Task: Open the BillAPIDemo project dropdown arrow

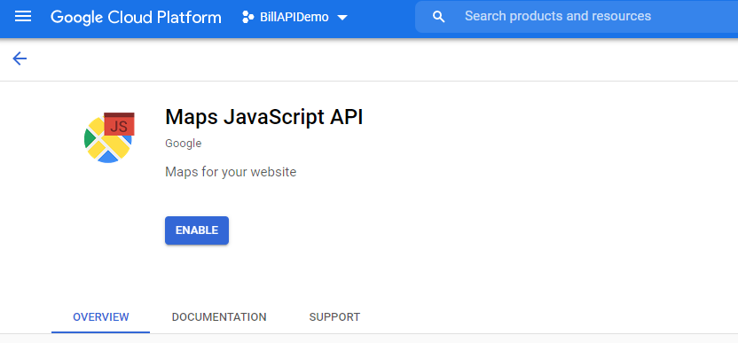Action: (x=342, y=18)
